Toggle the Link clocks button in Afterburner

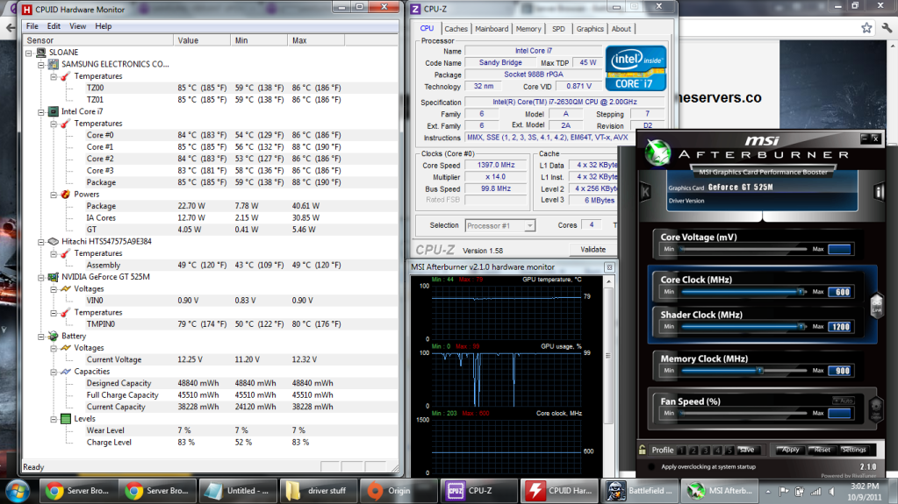coord(876,305)
